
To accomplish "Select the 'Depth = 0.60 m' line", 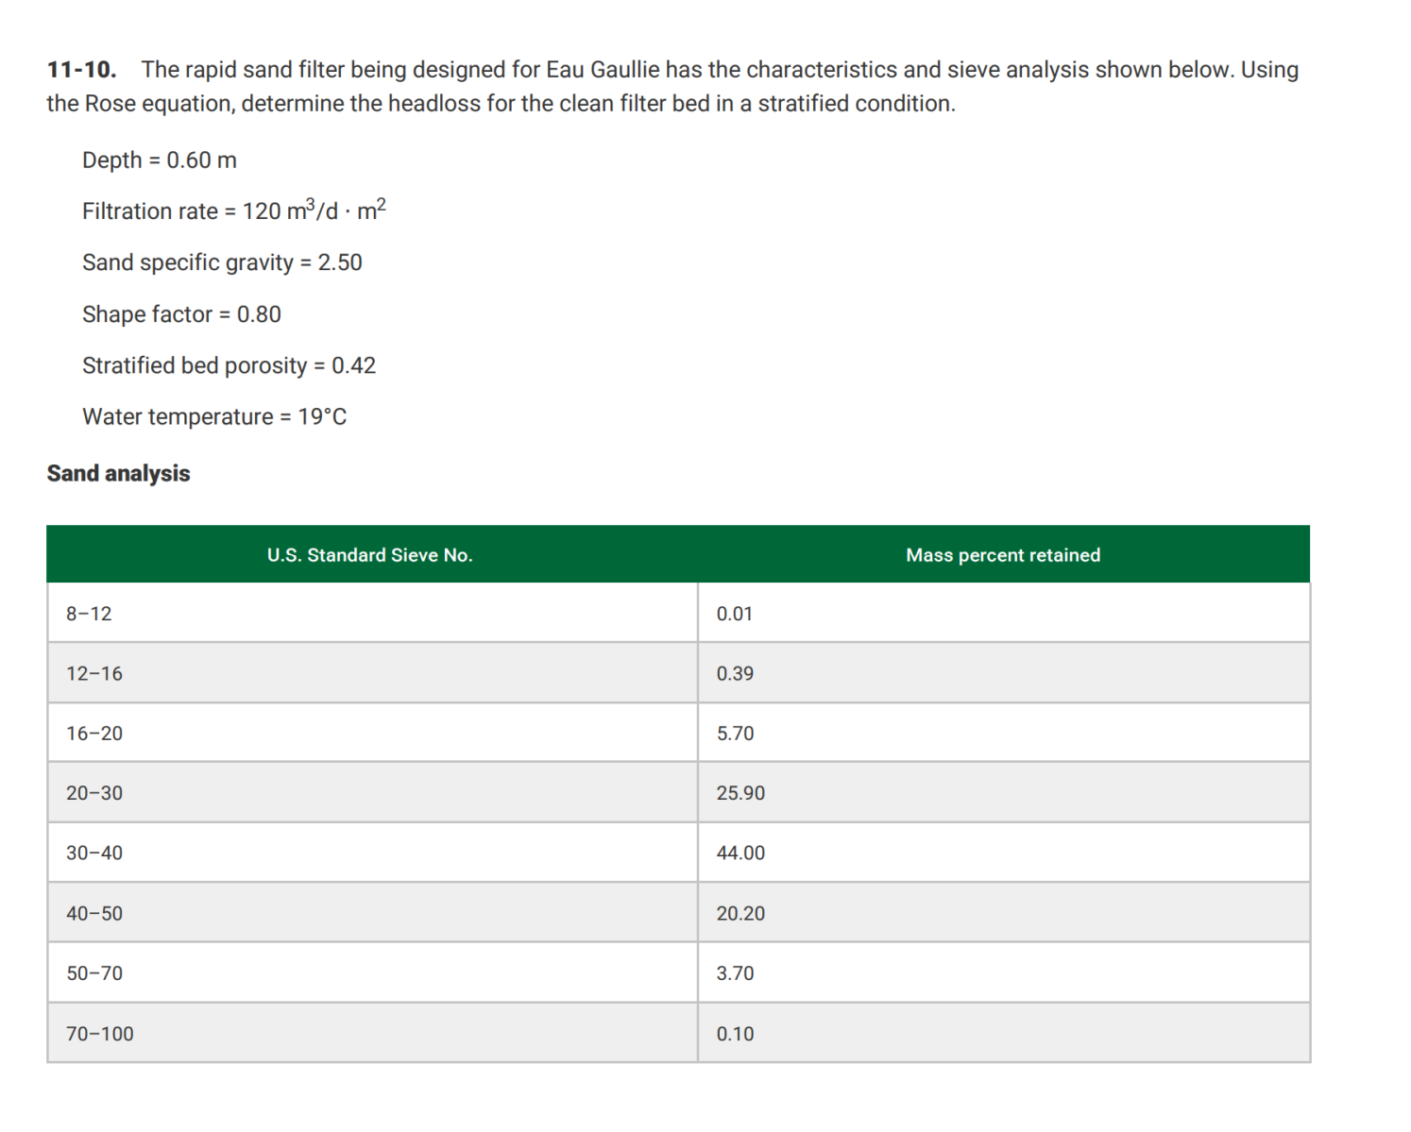I will point(160,161).
